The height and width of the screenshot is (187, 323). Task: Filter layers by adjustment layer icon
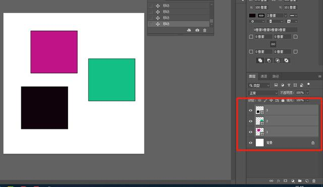(283, 85)
